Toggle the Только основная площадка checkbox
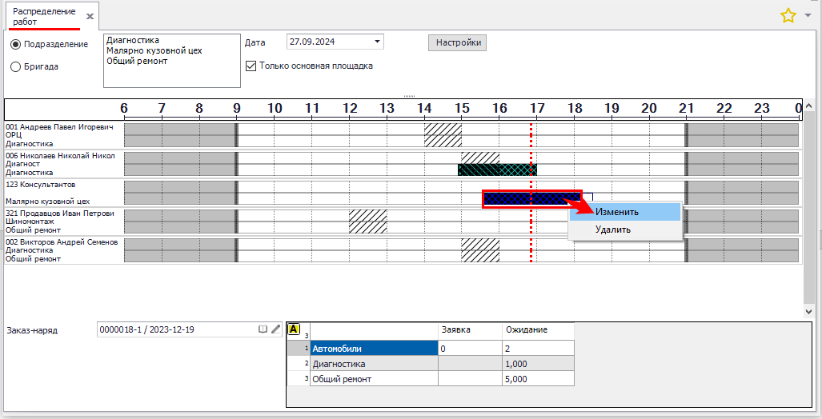This screenshot has width=822, height=419. (x=251, y=66)
